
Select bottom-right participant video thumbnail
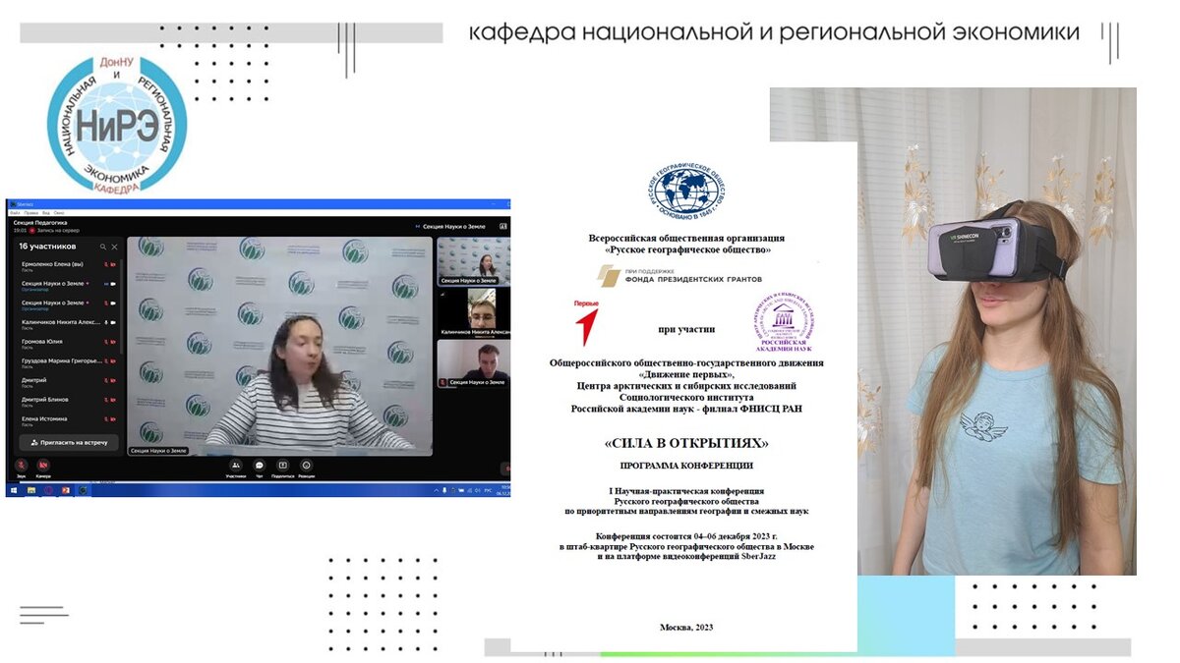pos(474,363)
